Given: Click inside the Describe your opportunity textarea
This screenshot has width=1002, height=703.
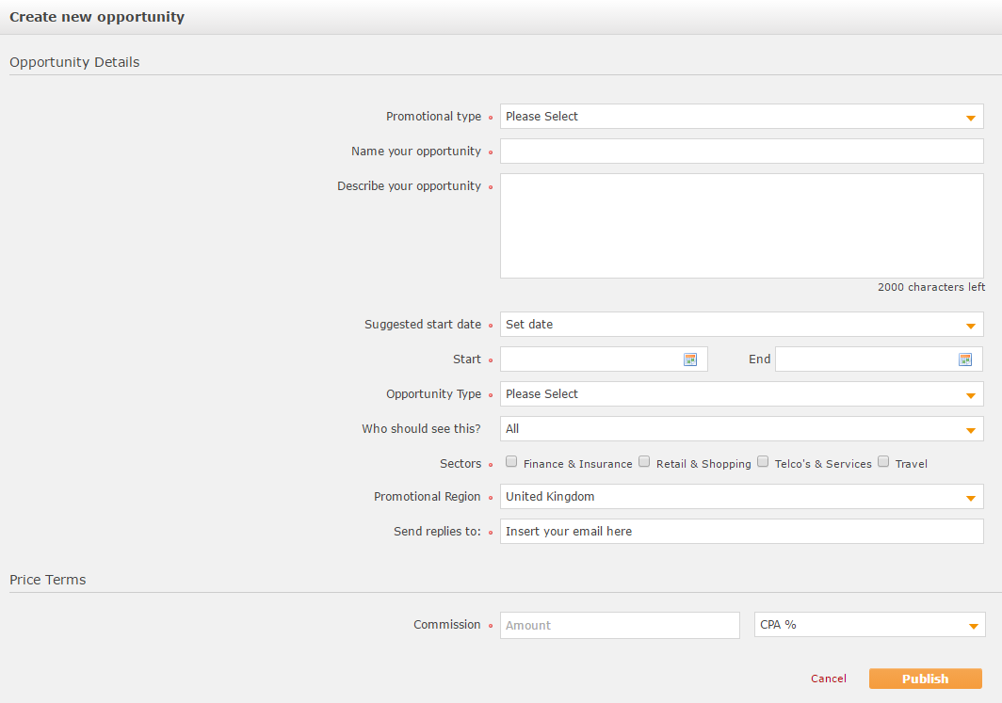Looking at the screenshot, I should [741, 226].
